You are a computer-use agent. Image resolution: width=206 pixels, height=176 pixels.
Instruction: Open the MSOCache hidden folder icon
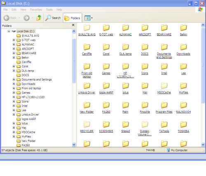pos(164,86)
